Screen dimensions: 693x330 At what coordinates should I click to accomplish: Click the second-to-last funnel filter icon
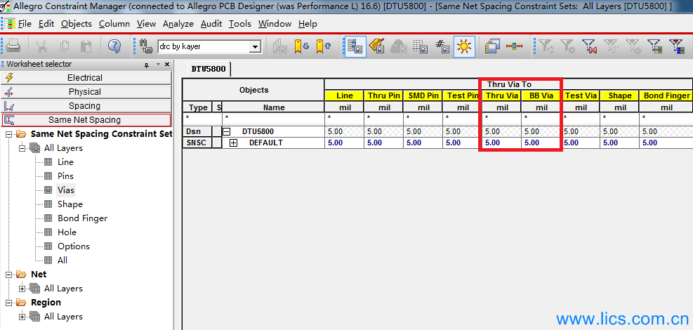click(x=654, y=46)
